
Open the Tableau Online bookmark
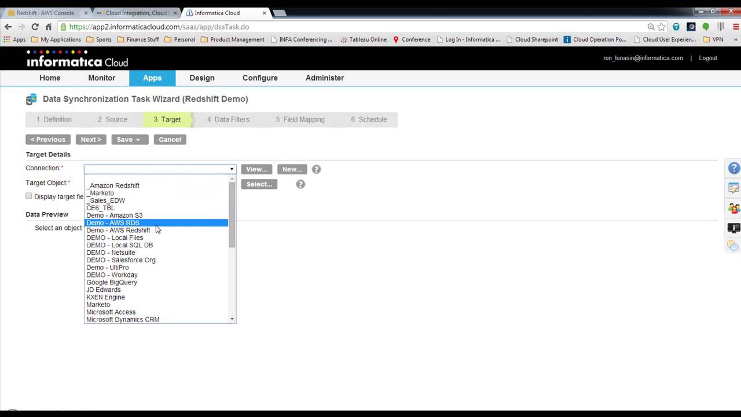(x=363, y=39)
